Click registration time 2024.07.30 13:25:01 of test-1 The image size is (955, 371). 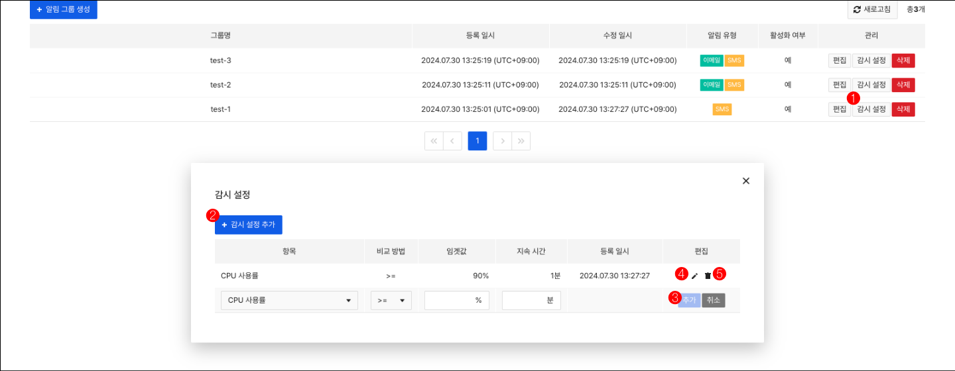click(481, 109)
